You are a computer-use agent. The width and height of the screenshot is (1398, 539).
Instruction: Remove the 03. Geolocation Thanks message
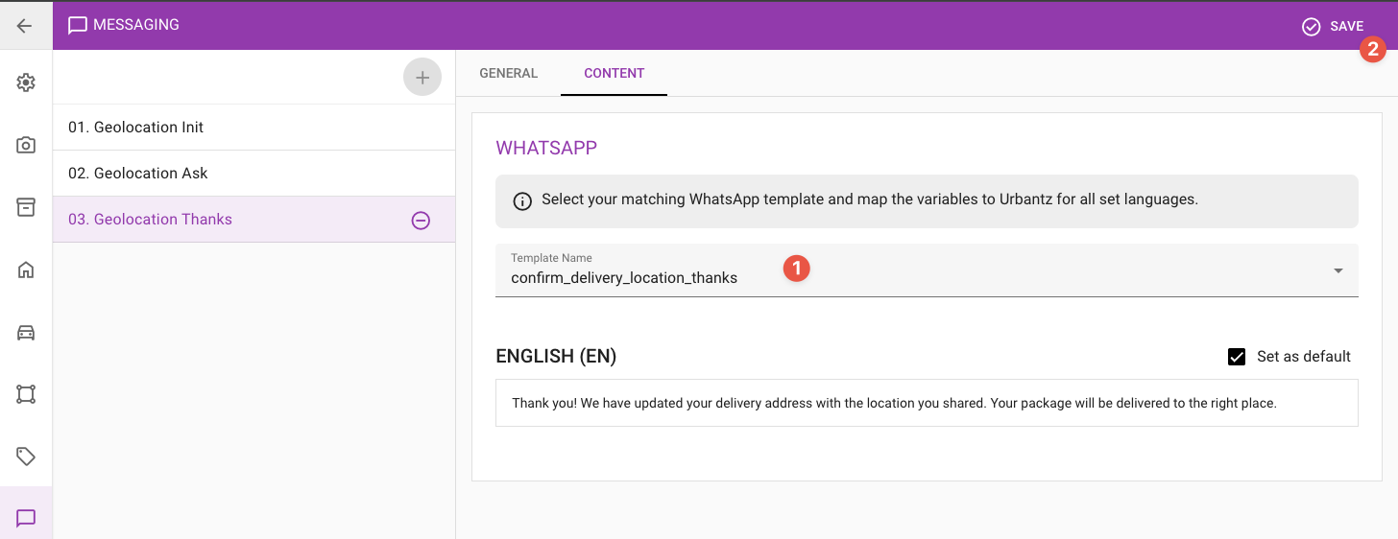point(421,221)
